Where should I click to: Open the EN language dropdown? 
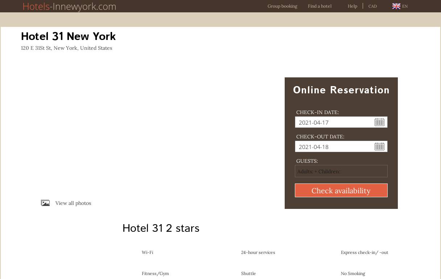tap(405, 6)
